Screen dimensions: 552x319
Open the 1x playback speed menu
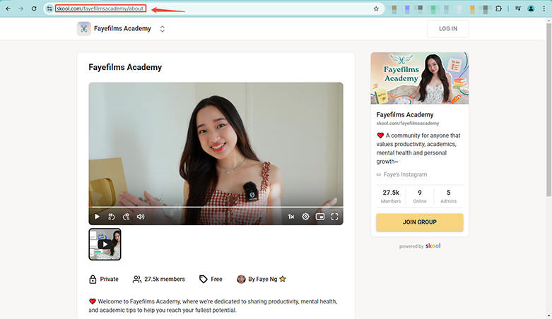(x=290, y=217)
